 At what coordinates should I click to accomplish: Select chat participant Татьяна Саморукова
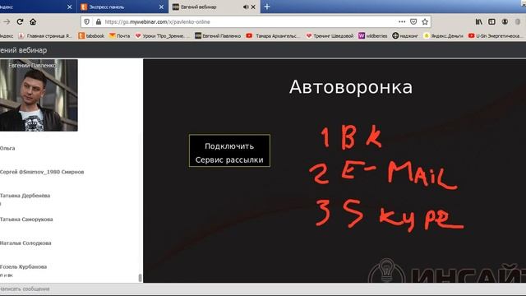click(26, 220)
